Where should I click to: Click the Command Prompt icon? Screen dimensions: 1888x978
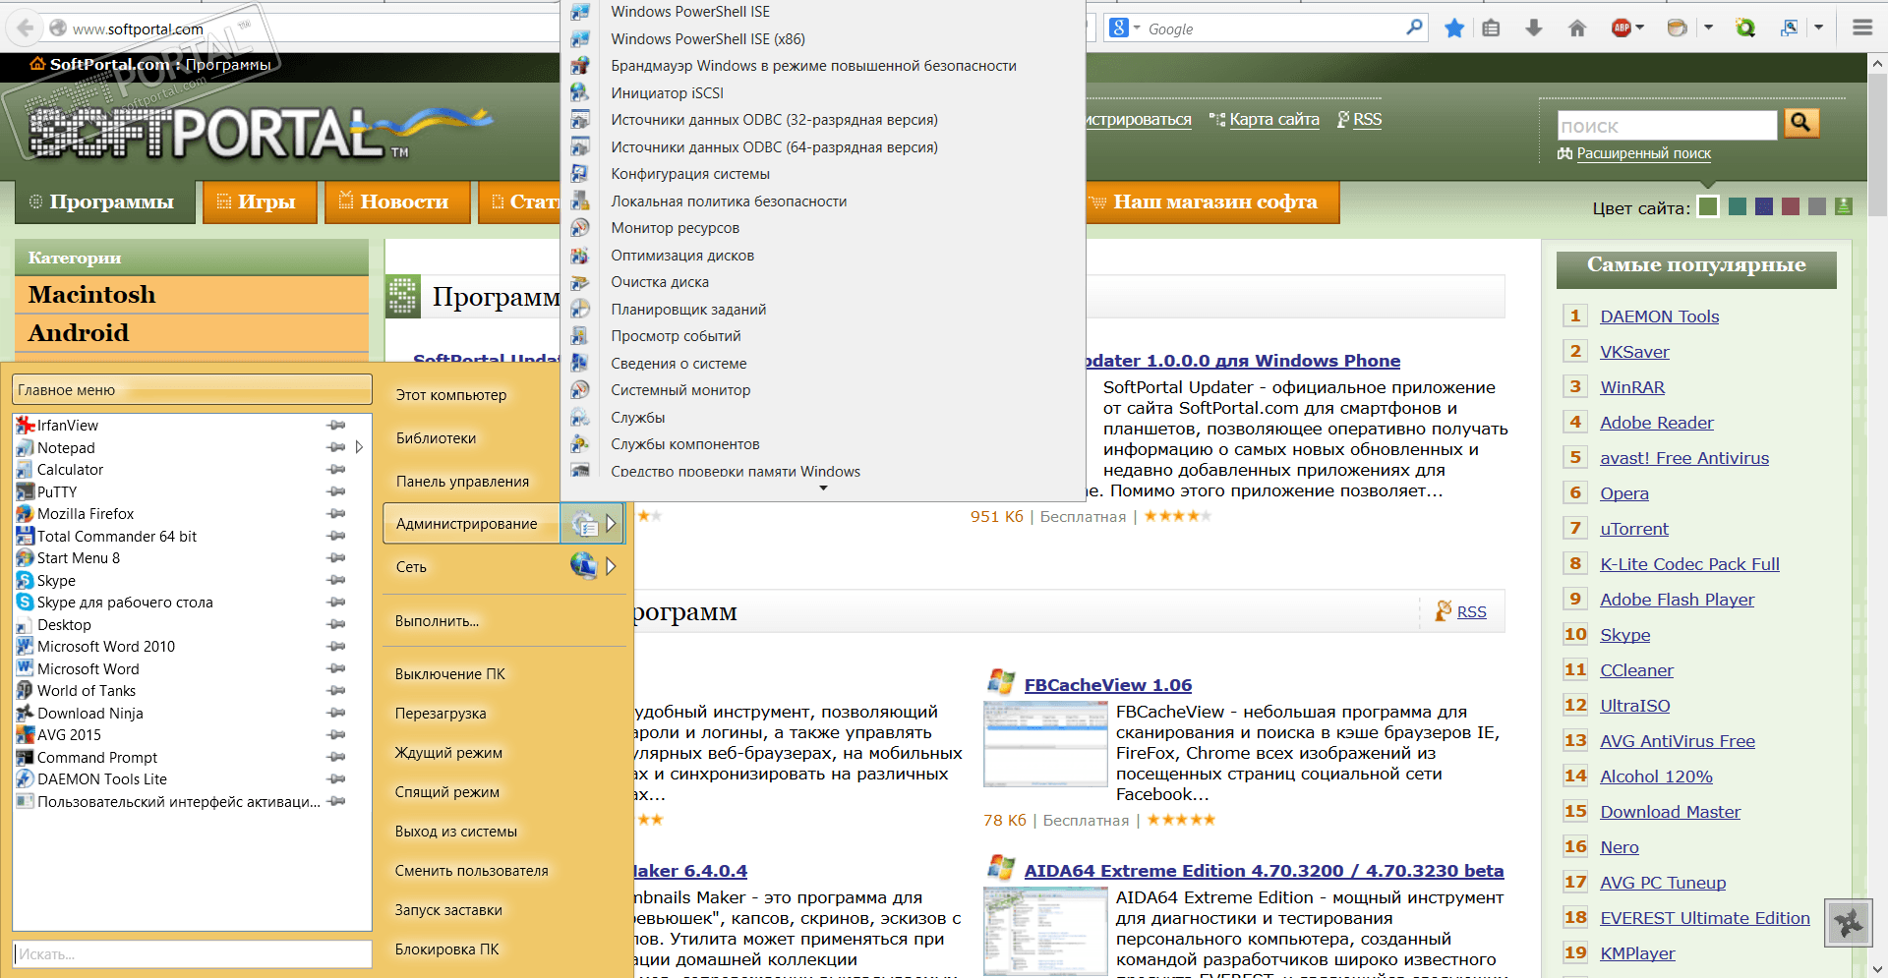(26, 758)
